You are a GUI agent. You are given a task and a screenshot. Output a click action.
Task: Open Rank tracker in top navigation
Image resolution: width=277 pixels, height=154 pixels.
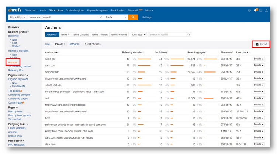[118, 10]
